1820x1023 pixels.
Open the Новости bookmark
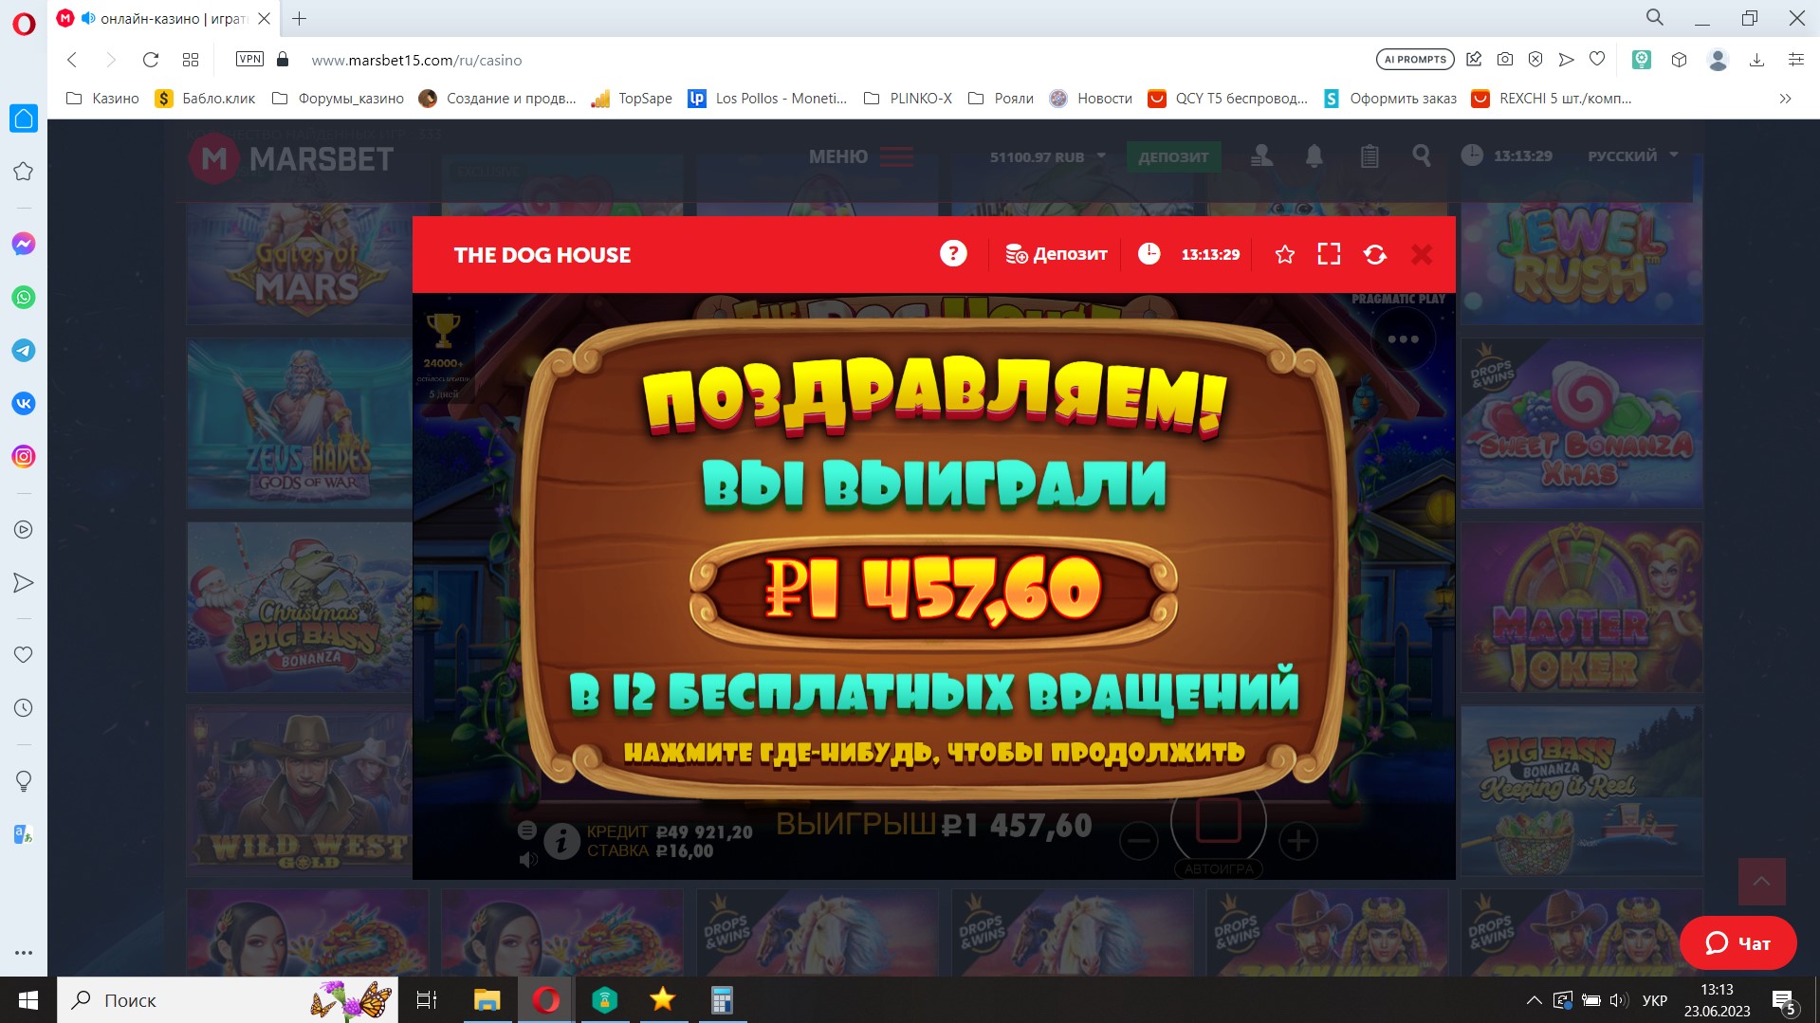1092,99
